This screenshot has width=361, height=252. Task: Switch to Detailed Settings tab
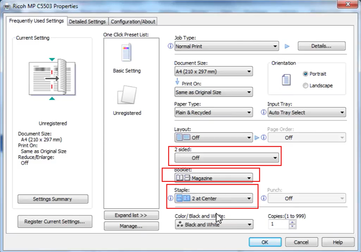[87, 22]
